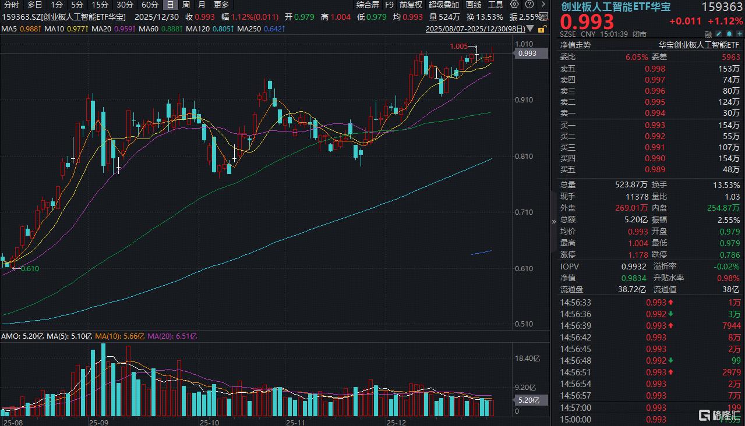Activate 画线 drawing tools
Viewport: 745px width, 426px height.
point(474,5)
